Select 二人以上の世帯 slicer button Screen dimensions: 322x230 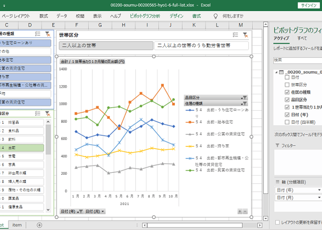tap(106, 46)
